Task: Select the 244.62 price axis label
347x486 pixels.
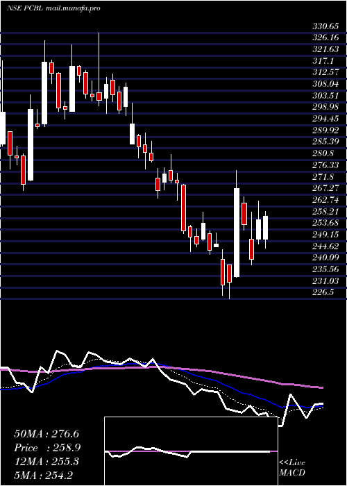Action: click(325, 246)
